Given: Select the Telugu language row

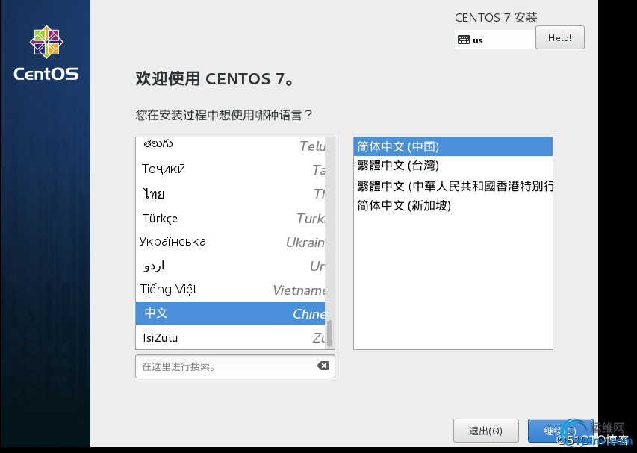Looking at the screenshot, I should tap(230, 146).
